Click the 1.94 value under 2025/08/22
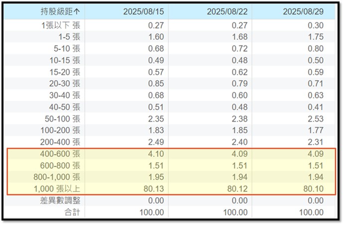This screenshot has height=225, width=344. point(240,177)
